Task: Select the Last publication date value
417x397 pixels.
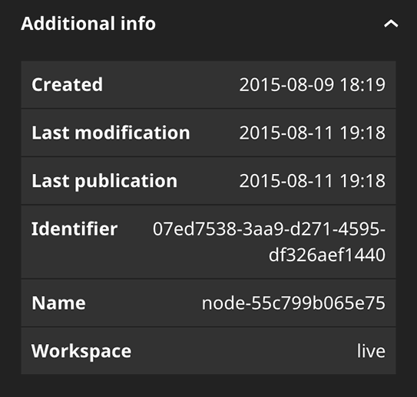Action: pos(313,181)
